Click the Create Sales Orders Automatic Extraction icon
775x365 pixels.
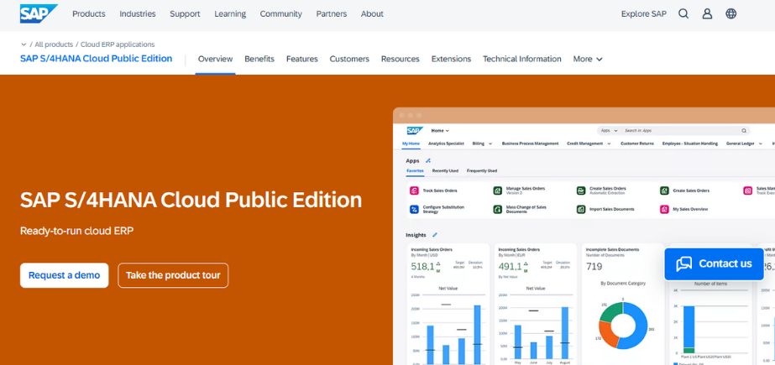click(x=581, y=190)
